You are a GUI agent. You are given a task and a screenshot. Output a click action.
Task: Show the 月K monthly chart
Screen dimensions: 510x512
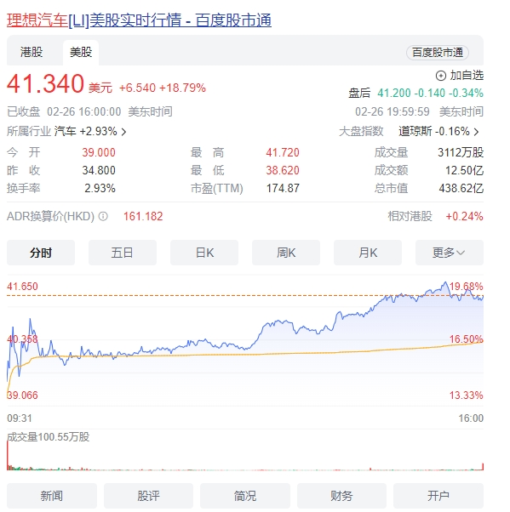click(368, 253)
